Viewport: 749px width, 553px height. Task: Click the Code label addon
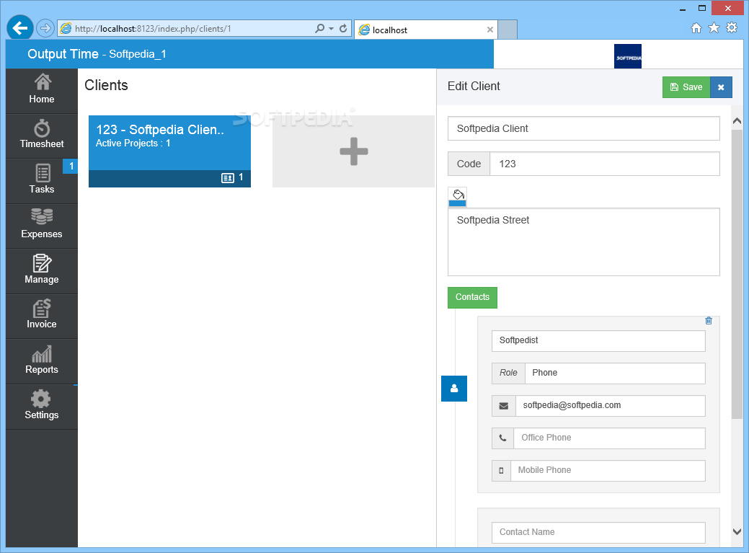point(469,164)
